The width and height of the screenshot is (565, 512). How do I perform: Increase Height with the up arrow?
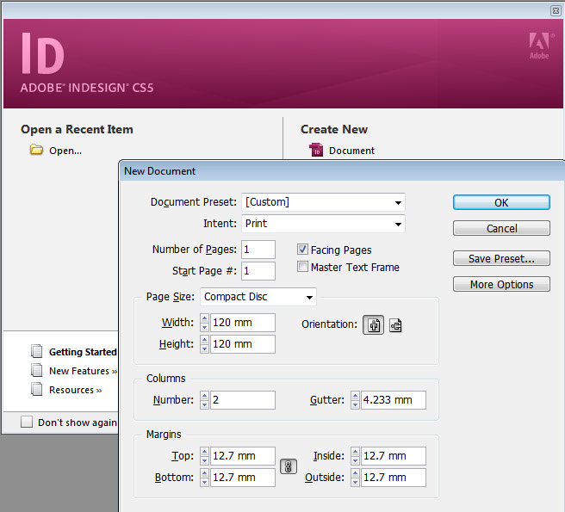tap(204, 340)
